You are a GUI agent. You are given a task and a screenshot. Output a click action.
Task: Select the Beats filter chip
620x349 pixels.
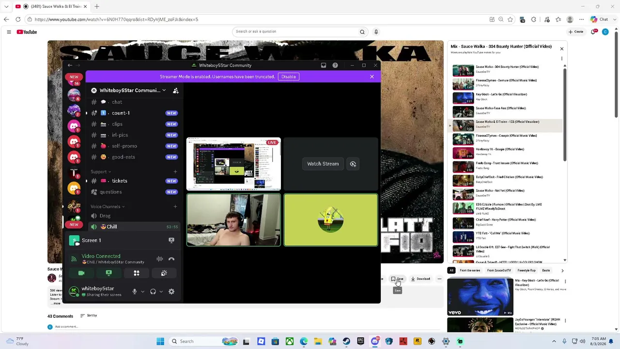coord(546,270)
